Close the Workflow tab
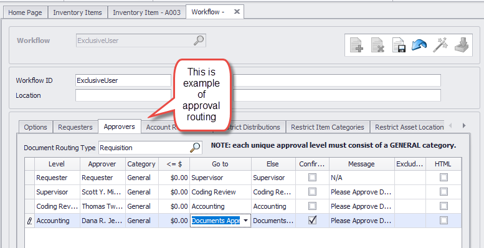This screenshot has width=484, height=248. coord(237,12)
